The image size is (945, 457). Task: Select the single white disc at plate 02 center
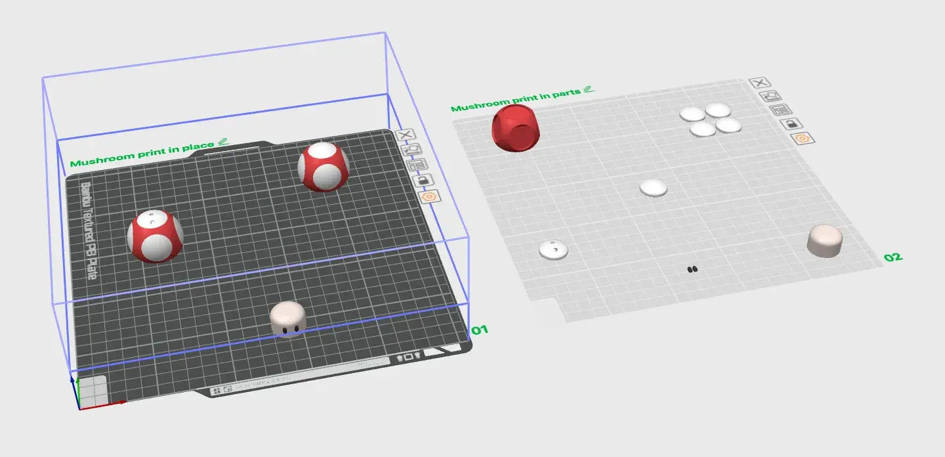point(654,188)
